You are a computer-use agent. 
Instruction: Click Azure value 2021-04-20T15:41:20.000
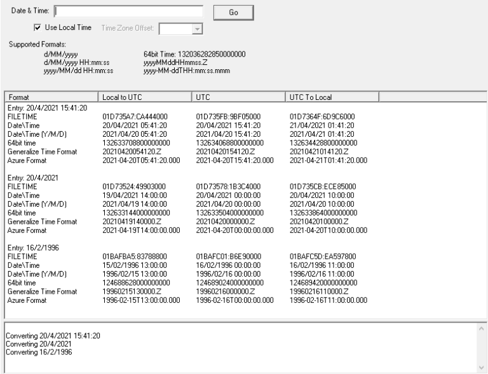[234, 160]
